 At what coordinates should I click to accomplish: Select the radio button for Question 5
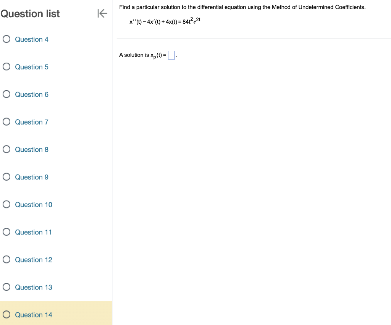[6, 66]
